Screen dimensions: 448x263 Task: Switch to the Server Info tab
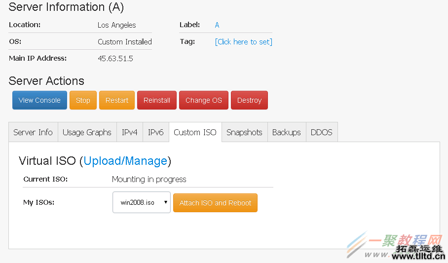(33, 132)
